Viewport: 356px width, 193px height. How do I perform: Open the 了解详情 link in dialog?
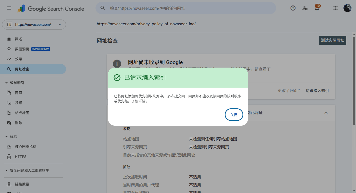(x=138, y=101)
